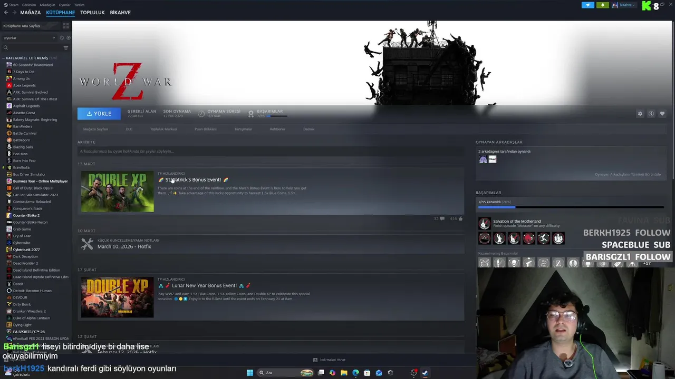Open the Rehberler link

(x=277, y=129)
